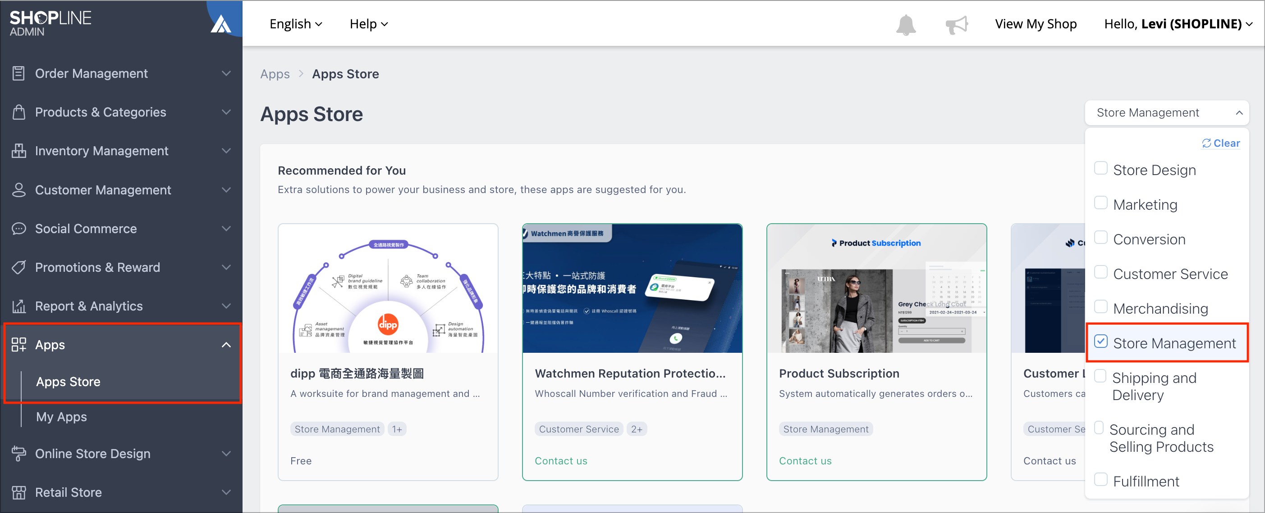
Task: Open the English language dropdown
Action: 296,24
